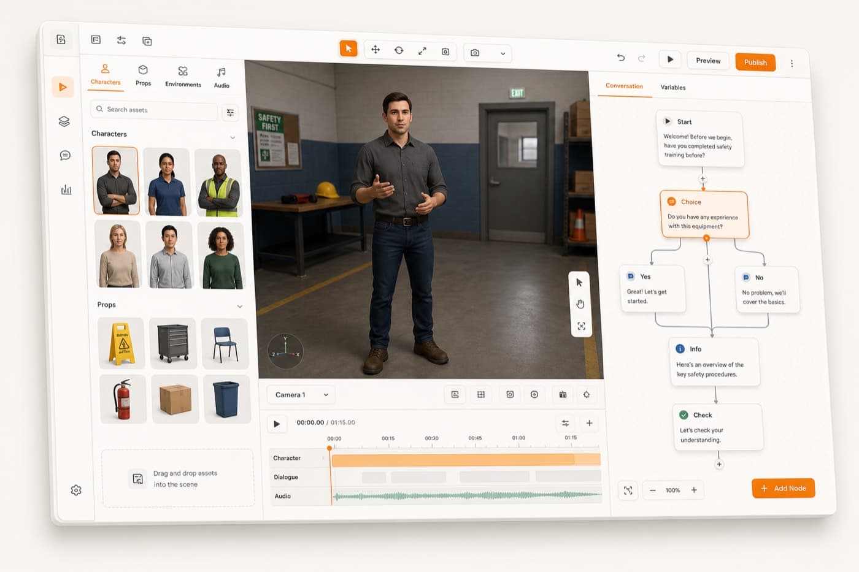The height and width of the screenshot is (572, 859).
Task: Switch to the Props tab
Action: [143, 76]
